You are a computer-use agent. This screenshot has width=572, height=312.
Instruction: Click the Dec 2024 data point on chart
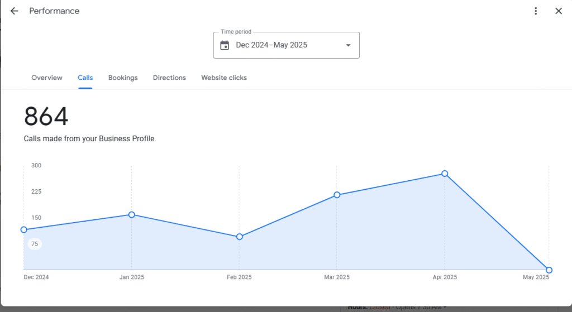pyautogui.click(x=23, y=229)
